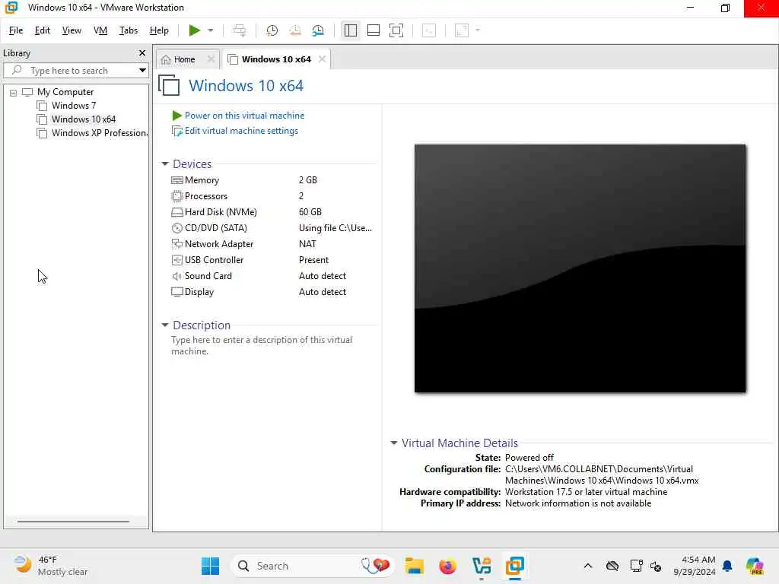
Task: Click the Network Adapter device icon
Action: 176,244
